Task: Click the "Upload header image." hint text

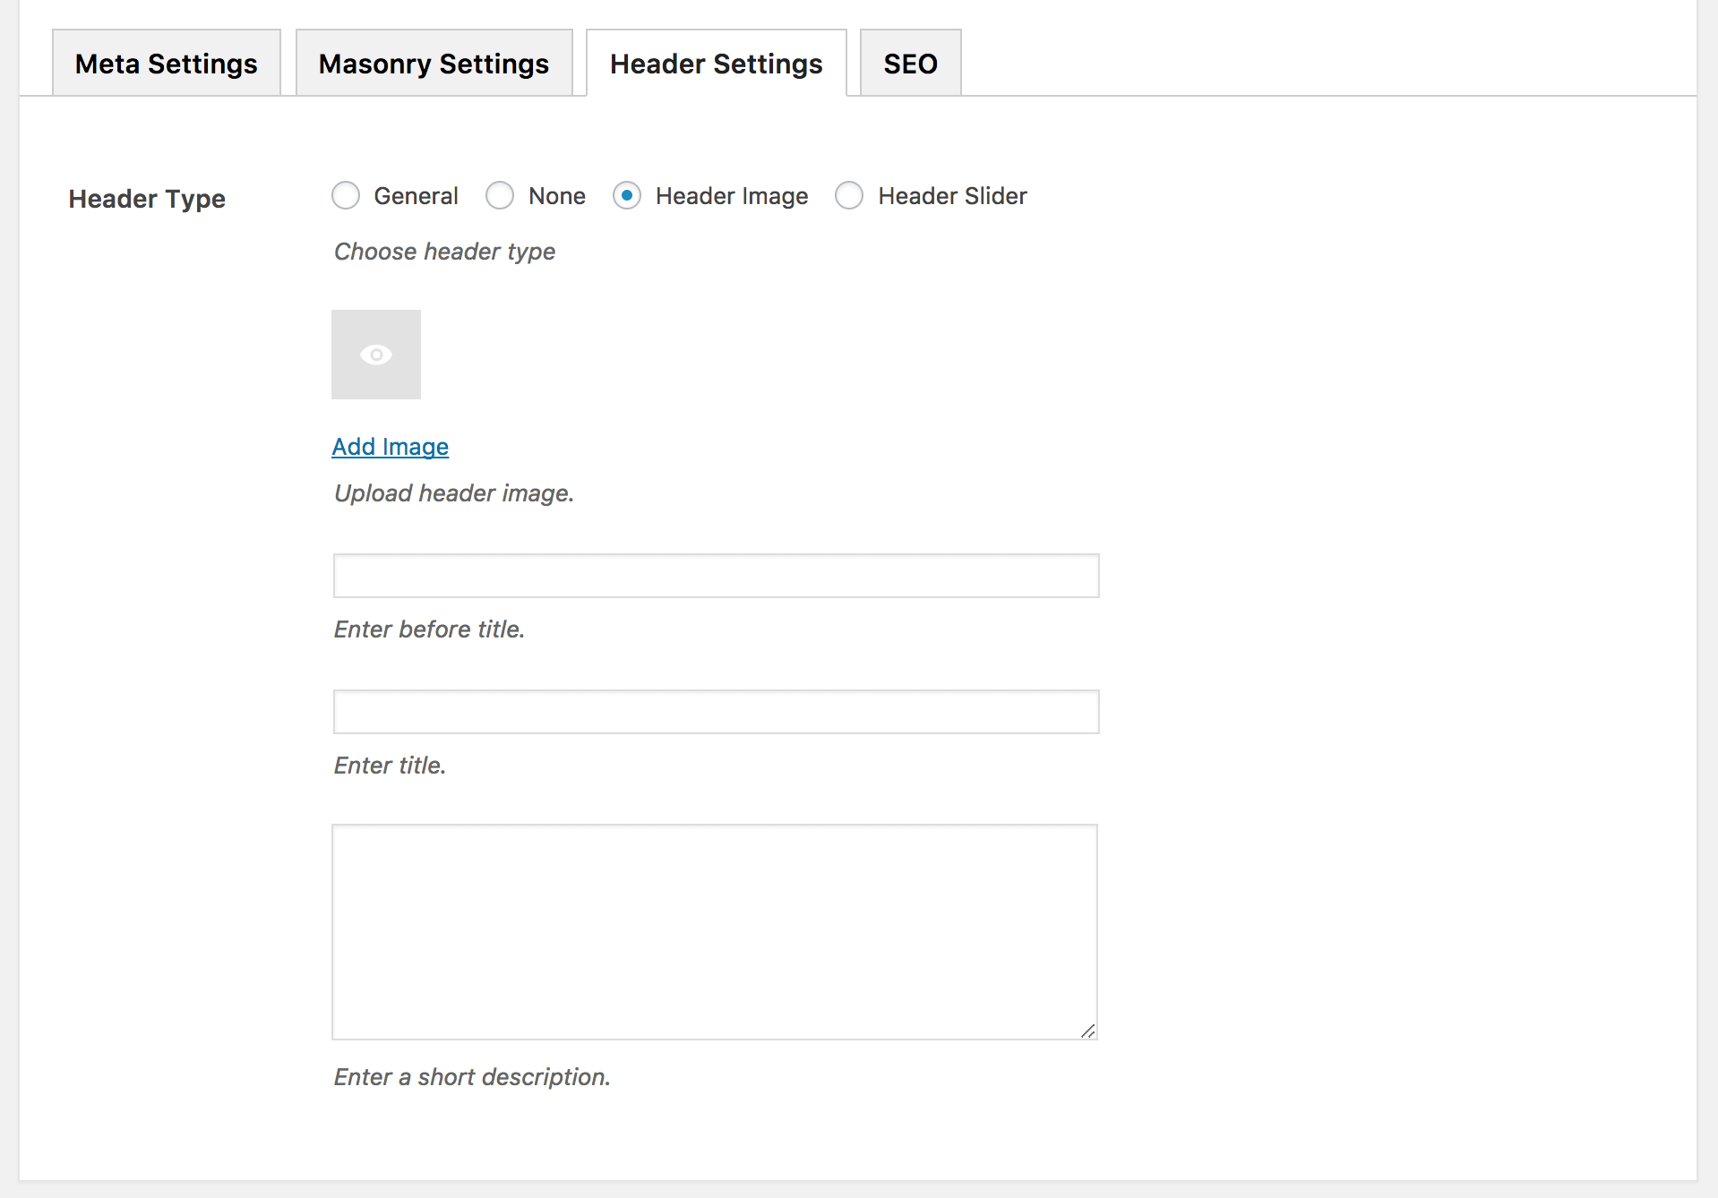Action: [453, 493]
